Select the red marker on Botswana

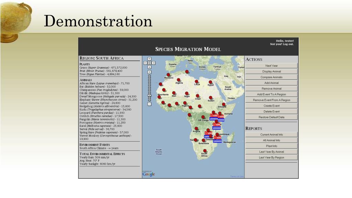pos(203,141)
